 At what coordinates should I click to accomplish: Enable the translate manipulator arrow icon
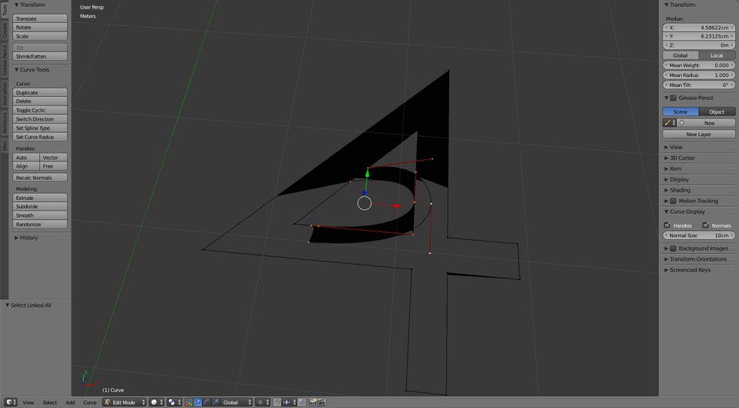point(198,402)
